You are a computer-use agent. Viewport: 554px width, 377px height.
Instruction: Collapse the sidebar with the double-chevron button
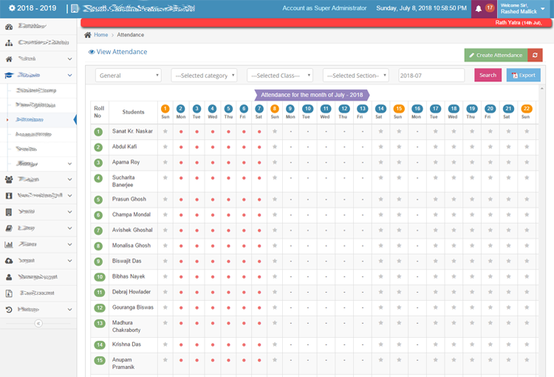tap(38, 323)
